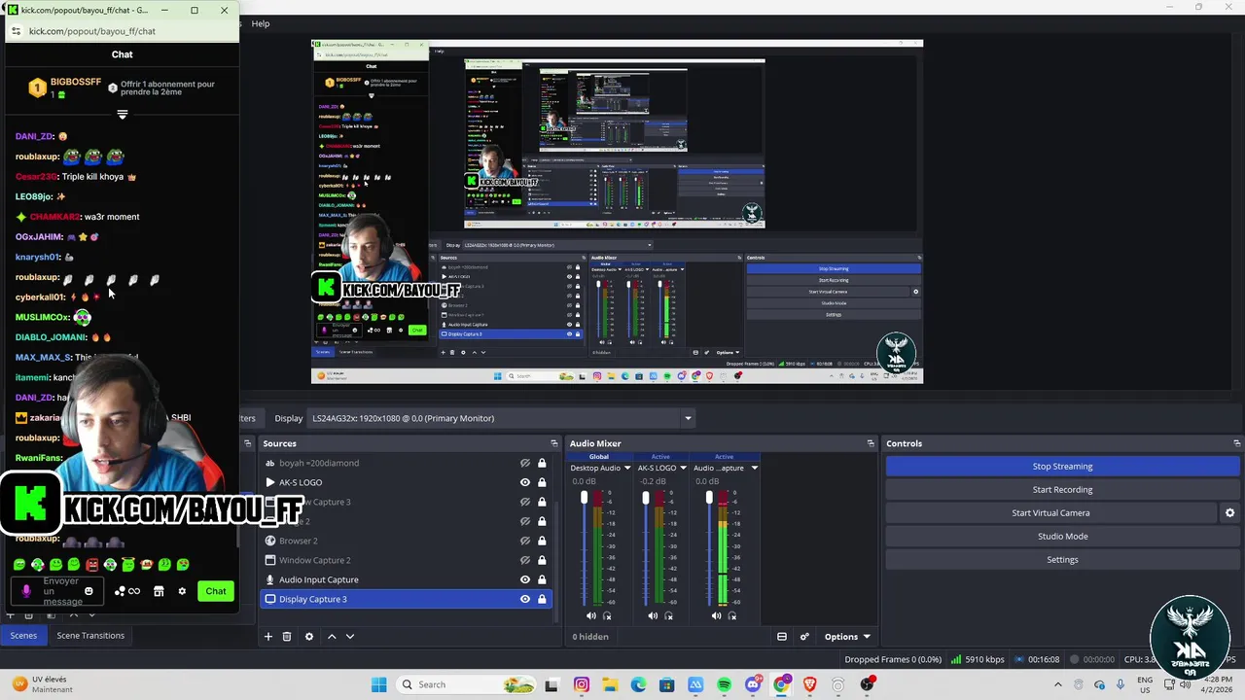Hide the Audio Input Capture source
The image size is (1245, 700).
tap(525, 579)
